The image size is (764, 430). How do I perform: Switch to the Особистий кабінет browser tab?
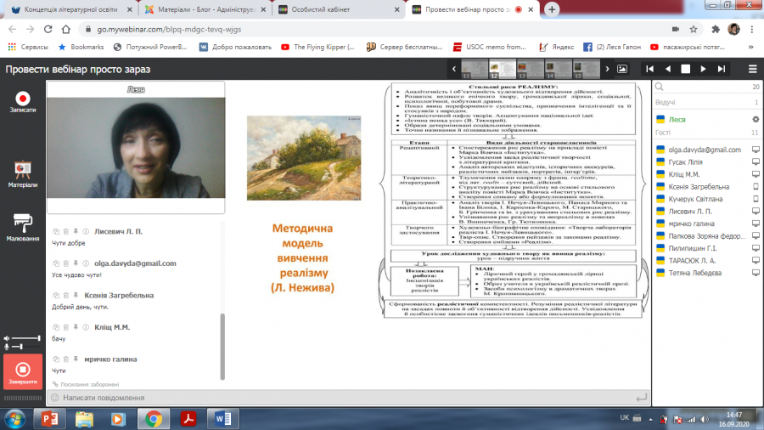[x=335, y=10]
